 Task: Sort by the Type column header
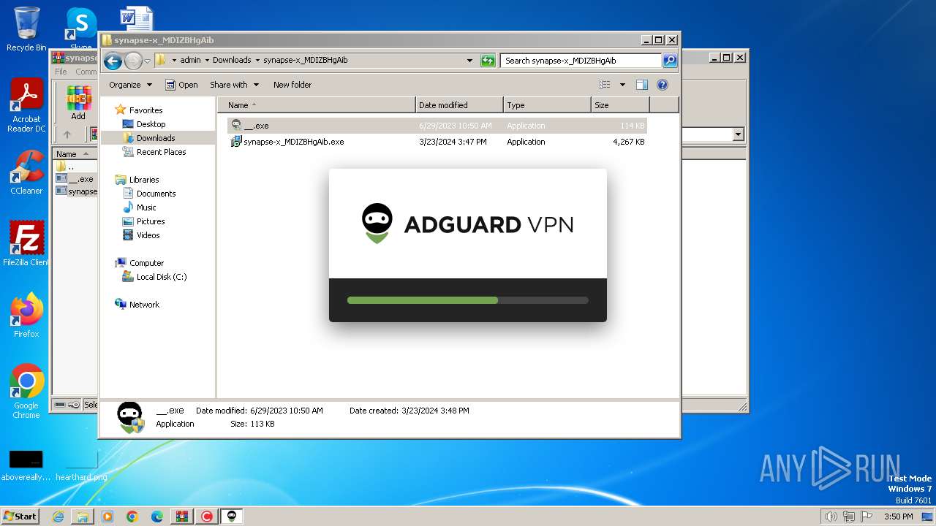[x=547, y=105]
